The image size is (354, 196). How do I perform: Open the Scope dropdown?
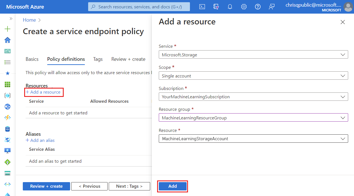[x=253, y=76]
